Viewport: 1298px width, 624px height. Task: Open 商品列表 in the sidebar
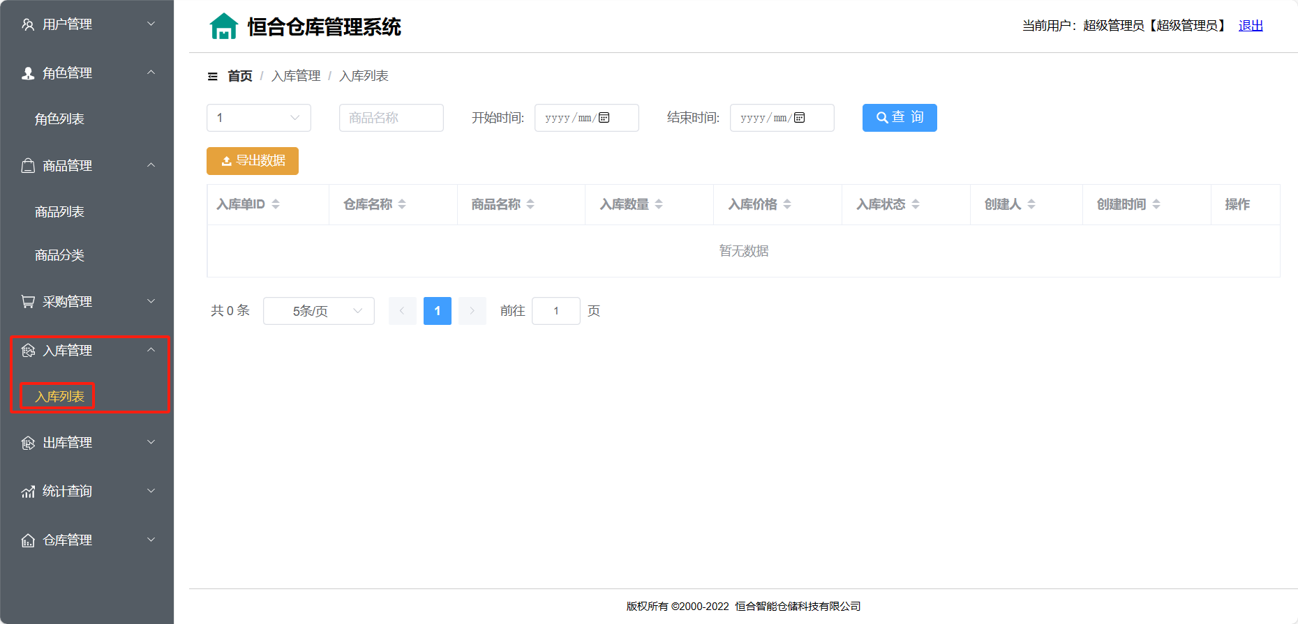(59, 212)
